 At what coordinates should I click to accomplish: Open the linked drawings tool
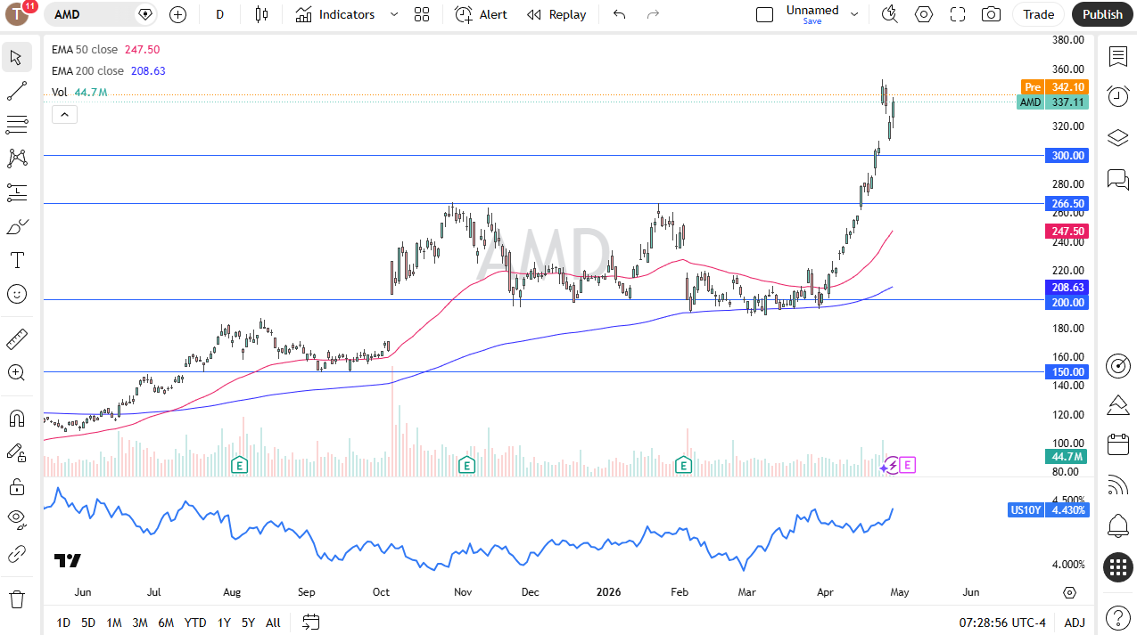click(x=16, y=554)
